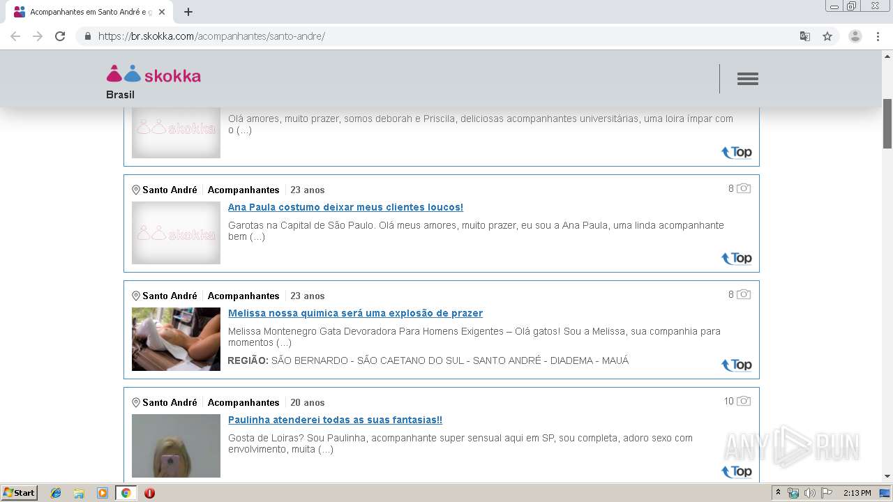Open Melissa nossa quimica ad link

[x=355, y=313]
